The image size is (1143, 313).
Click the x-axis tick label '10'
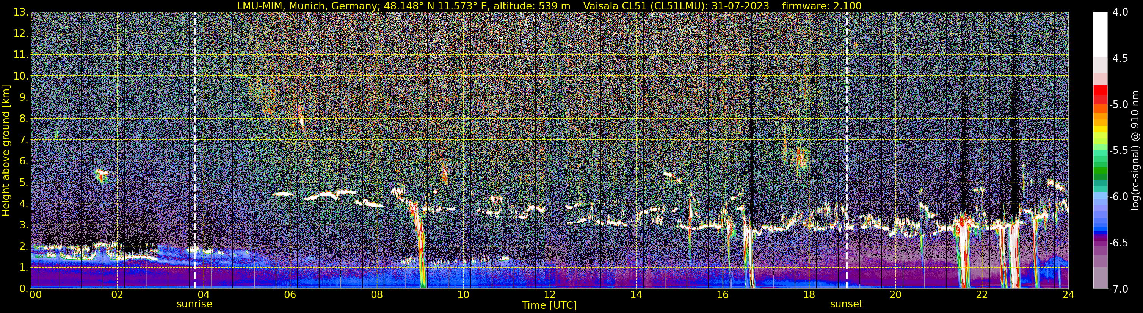pos(463,295)
